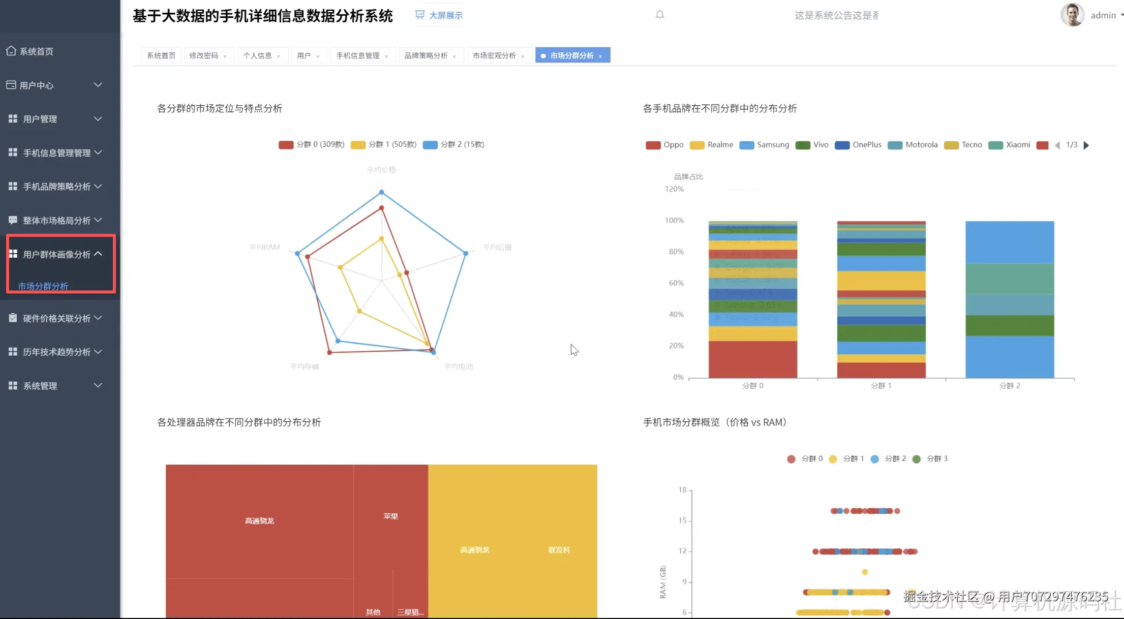Click the 硬件价格关联分析 clipboard icon

coord(13,318)
